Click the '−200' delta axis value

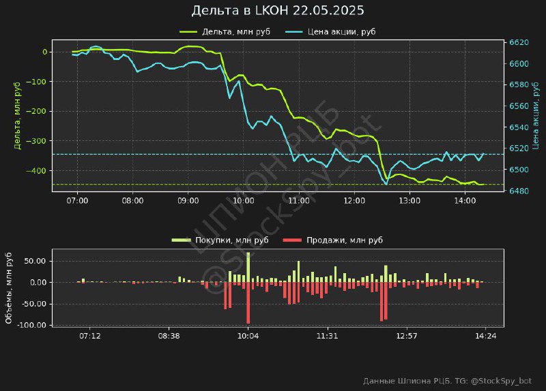[37, 111]
